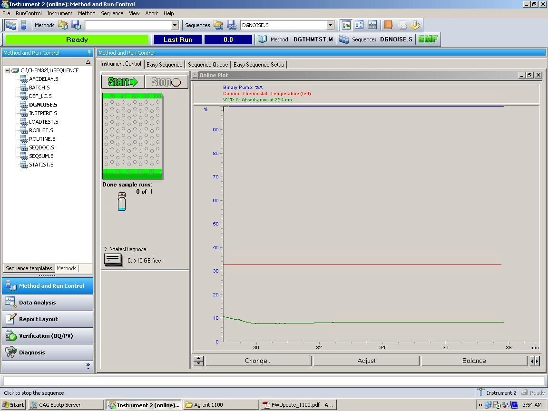Click the sample tray vial grid

[132, 137]
